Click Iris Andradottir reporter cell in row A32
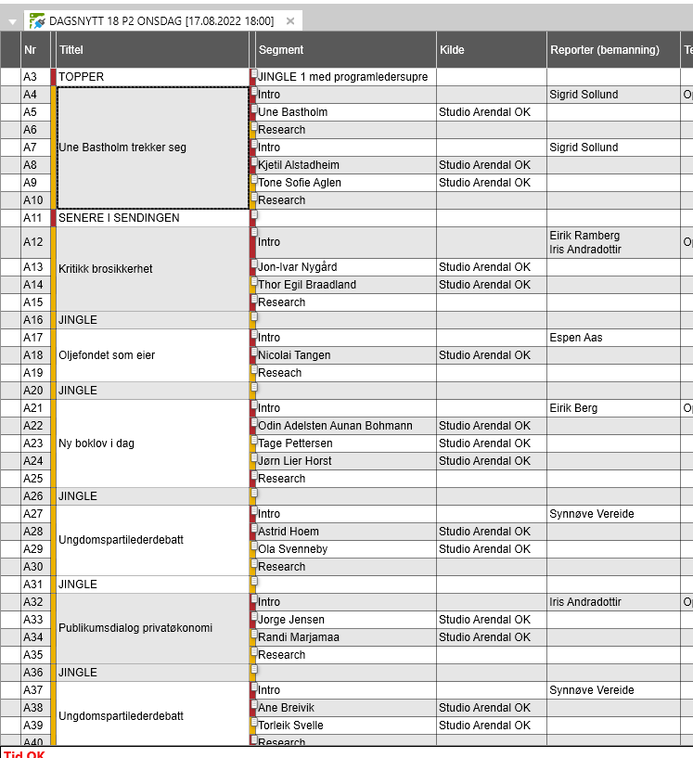The image size is (693, 758). pyautogui.click(x=614, y=602)
